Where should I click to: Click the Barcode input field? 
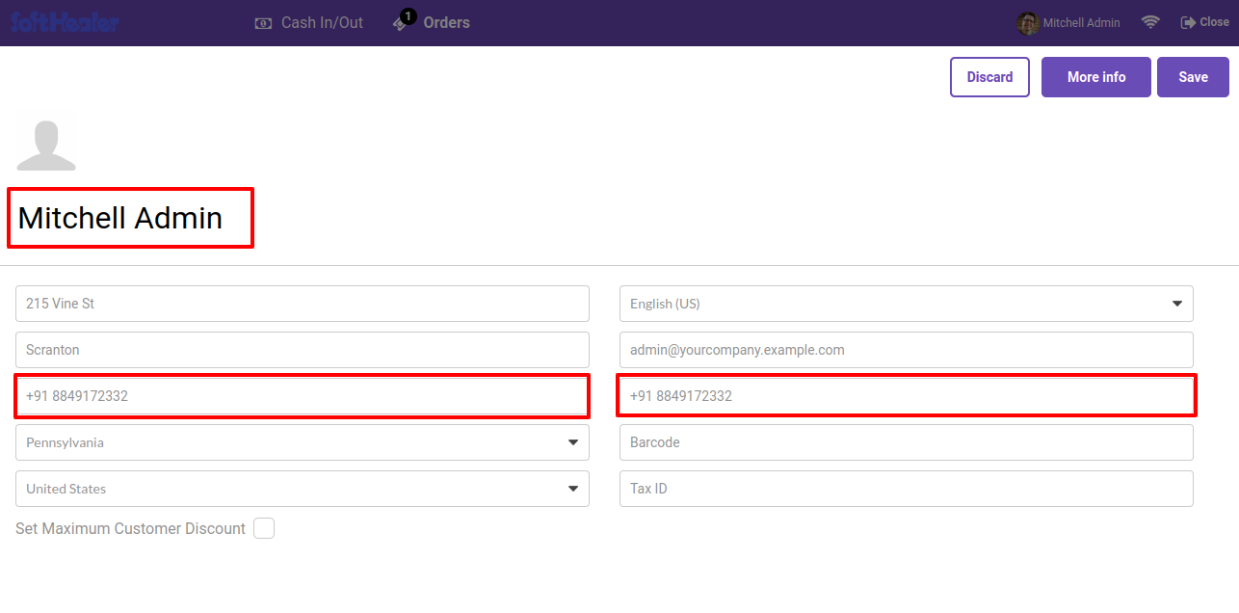907,442
